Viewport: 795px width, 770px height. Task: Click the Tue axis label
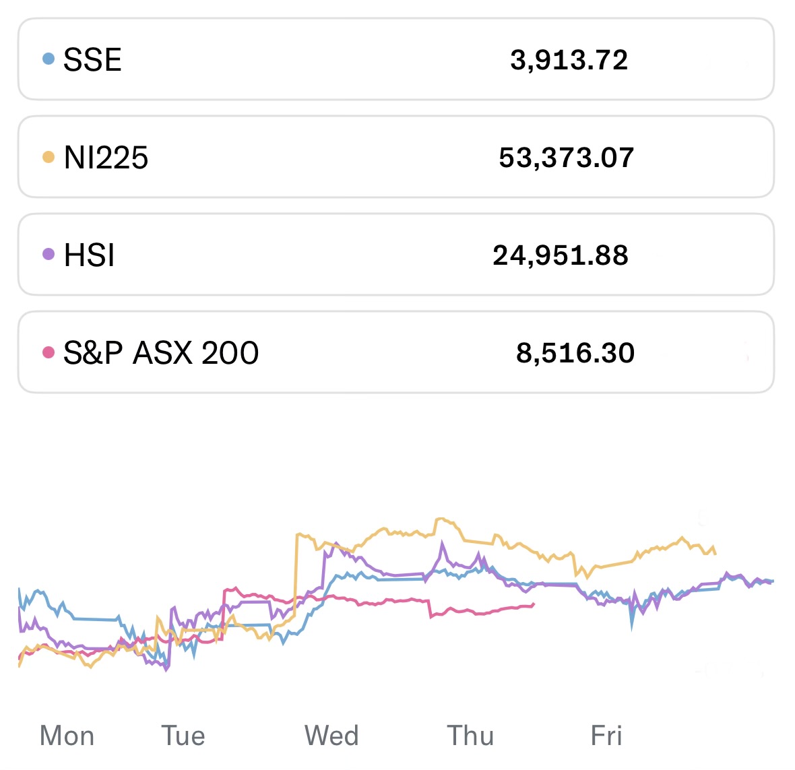pos(183,736)
